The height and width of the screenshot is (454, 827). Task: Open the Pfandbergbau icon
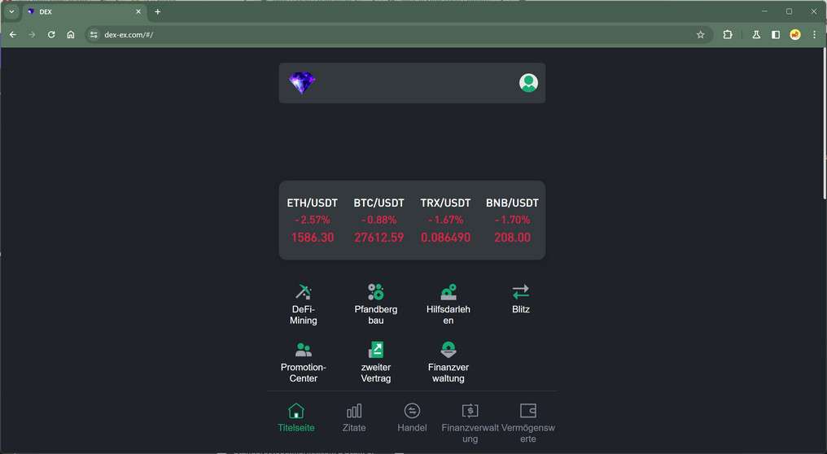375,291
